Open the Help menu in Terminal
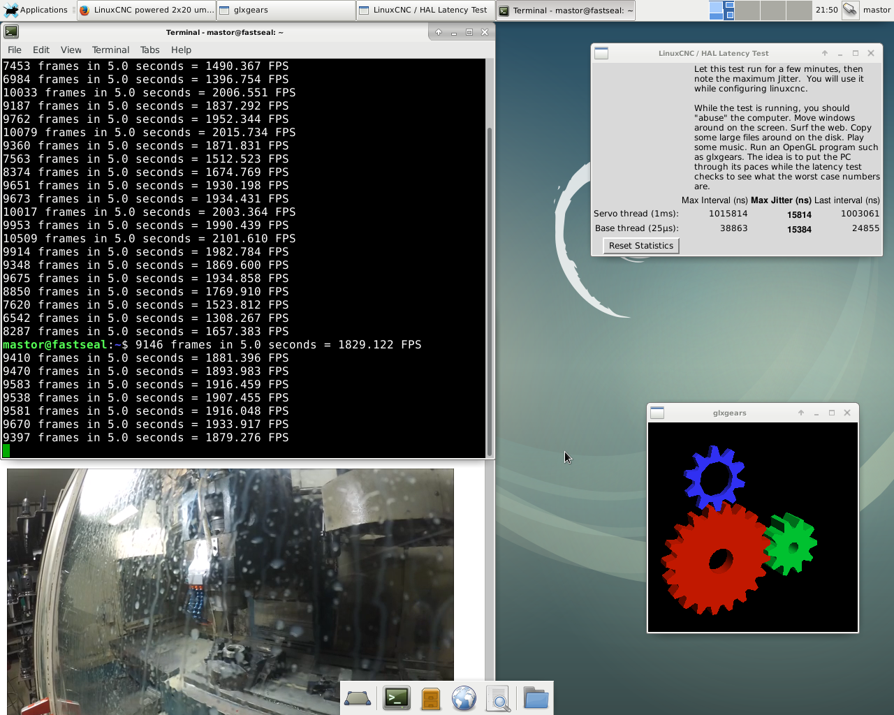894x715 pixels. [x=181, y=50]
